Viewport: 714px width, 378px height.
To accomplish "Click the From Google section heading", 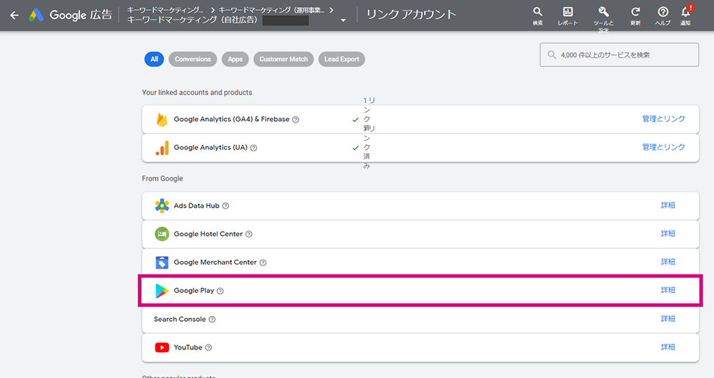I will coord(163,179).
